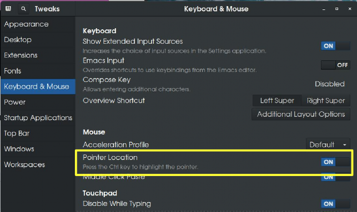
Task: Toggle Disable While Typing switch
Action: (x=335, y=204)
